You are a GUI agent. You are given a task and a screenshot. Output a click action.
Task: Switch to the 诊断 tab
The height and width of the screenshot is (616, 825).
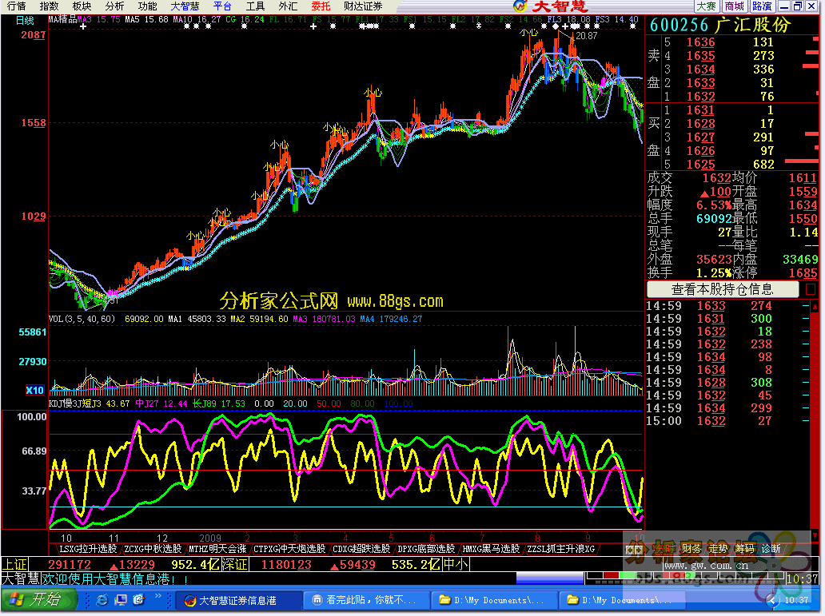pyautogui.click(x=771, y=549)
